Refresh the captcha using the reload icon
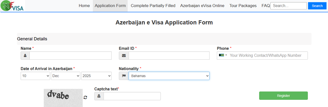Screen dimensions: 328x107 [x=85, y=97]
